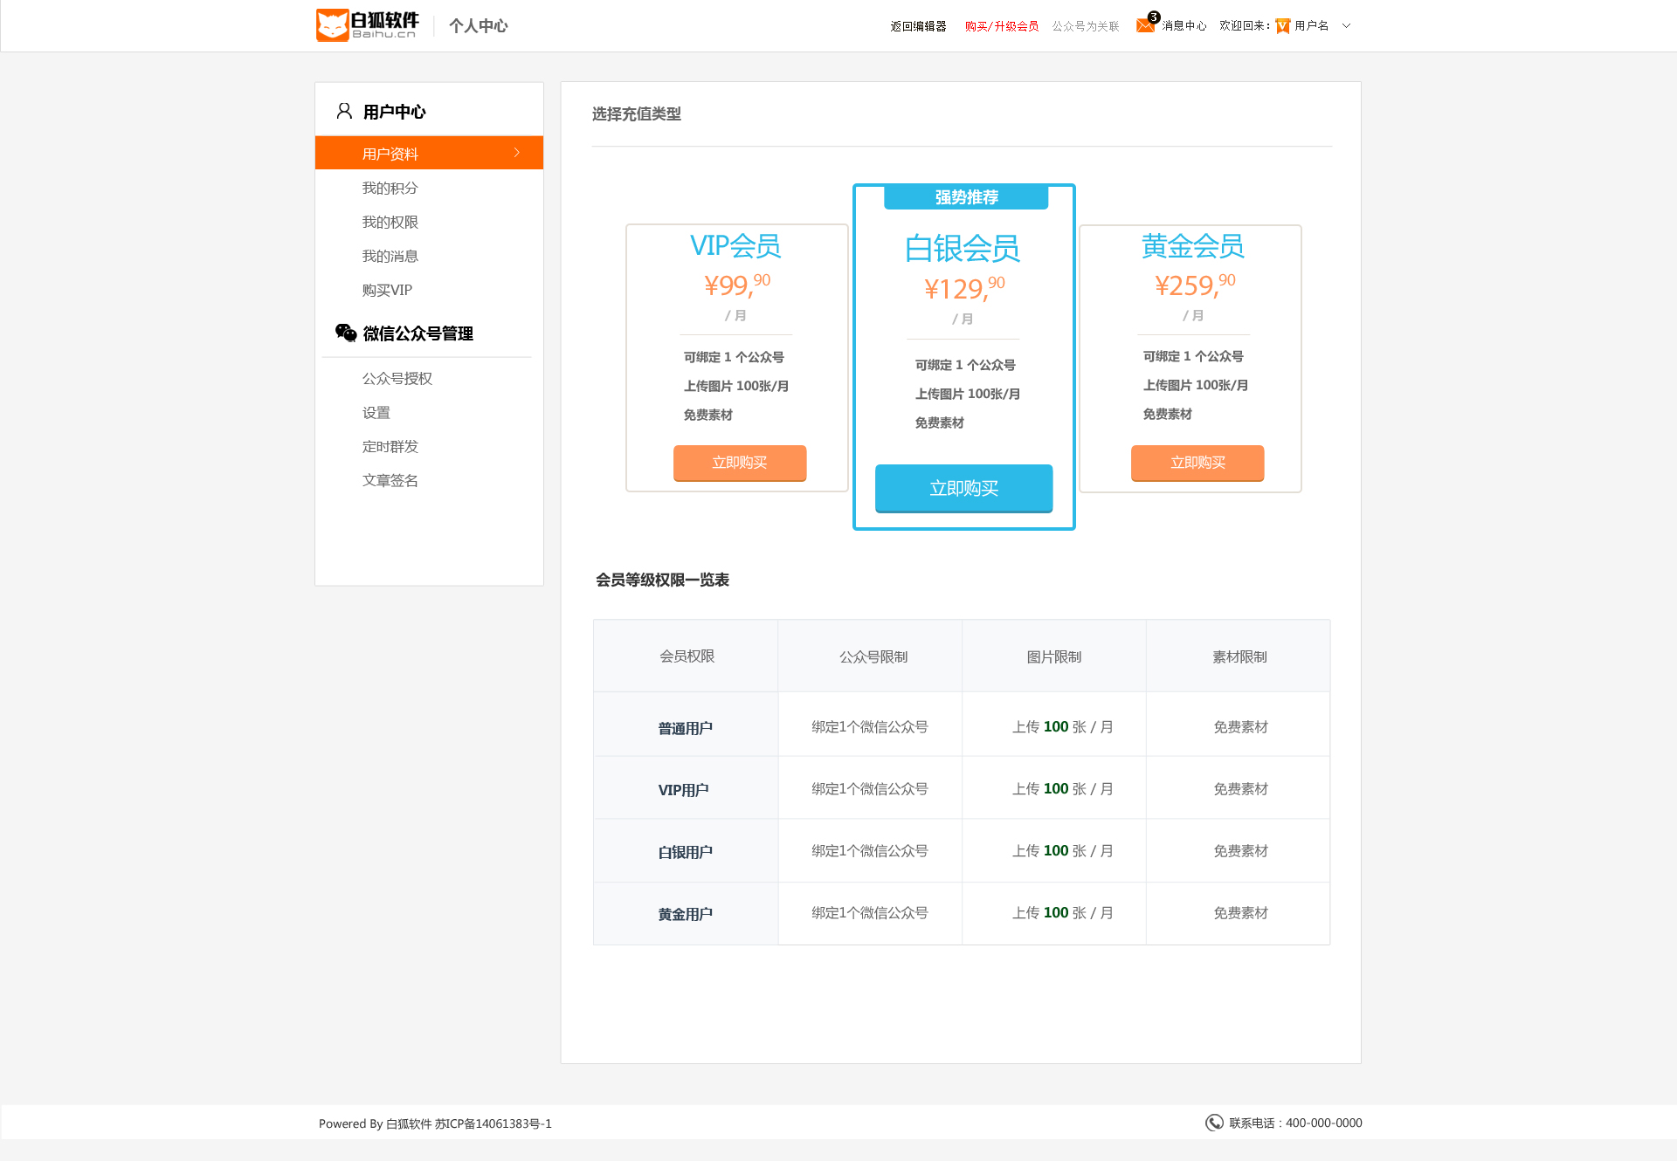Buy the recommended 白银会员 plan
The height and width of the screenshot is (1161, 1677).
pos(963,488)
